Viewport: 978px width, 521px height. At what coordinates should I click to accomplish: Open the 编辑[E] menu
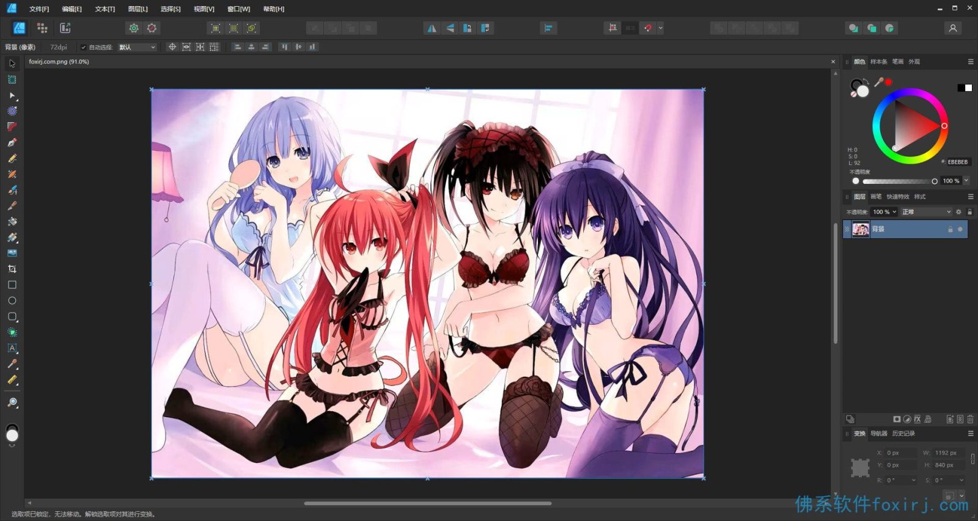click(x=72, y=9)
